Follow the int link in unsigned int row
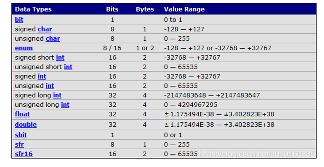Image resolution: width=324 pixels, height=167 pixels. (50, 86)
